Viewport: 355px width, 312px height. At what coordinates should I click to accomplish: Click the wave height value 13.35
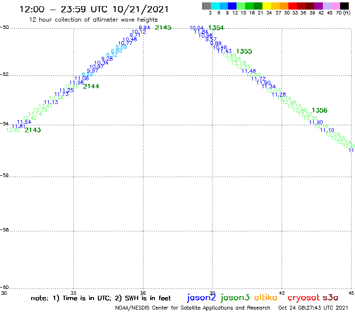point(311,118)
